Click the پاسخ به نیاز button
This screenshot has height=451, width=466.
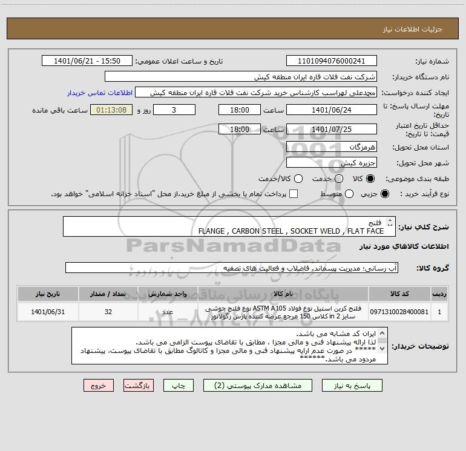[x=352, y=385]
